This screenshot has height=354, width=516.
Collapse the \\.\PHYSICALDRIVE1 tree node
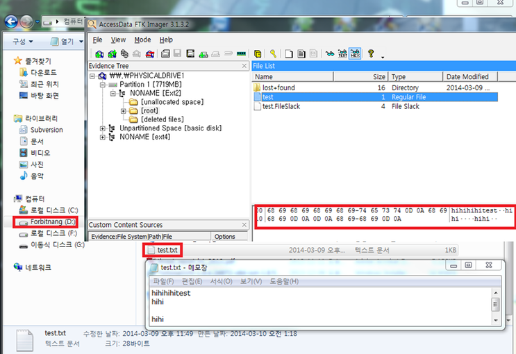pyautogui.click(x=92, y=76)
